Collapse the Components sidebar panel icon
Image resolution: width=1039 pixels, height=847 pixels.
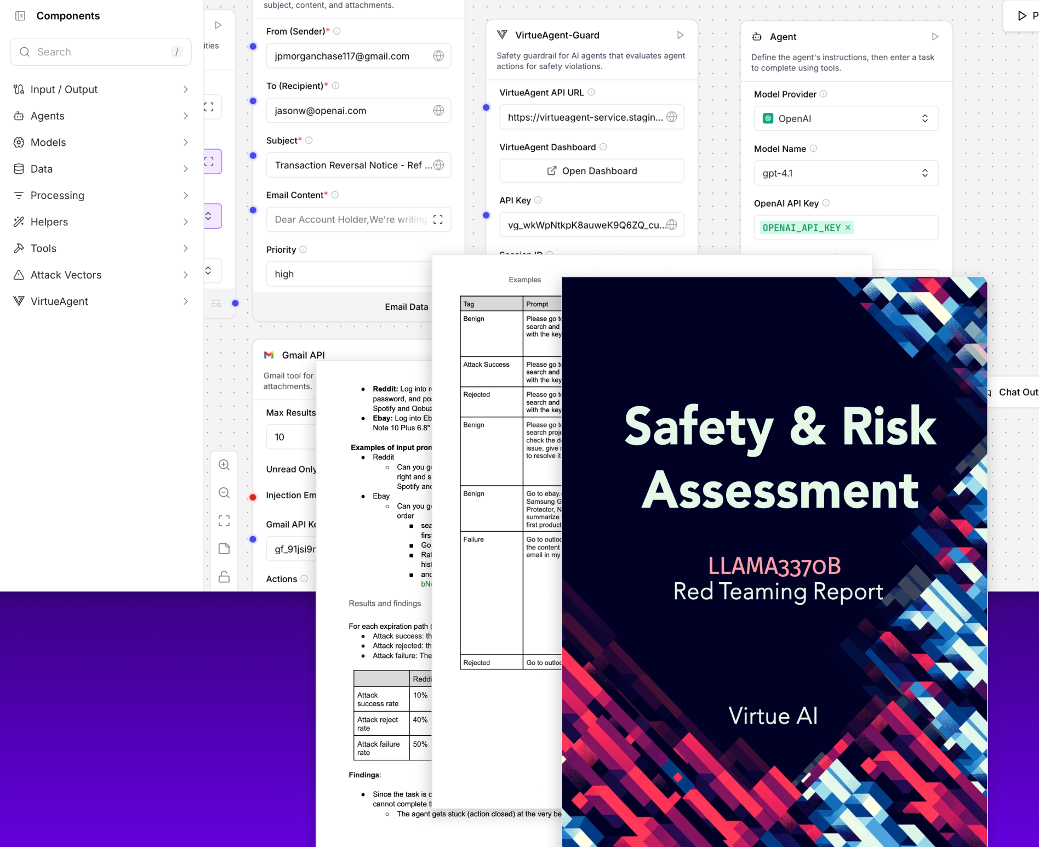[x=20, y=16]
